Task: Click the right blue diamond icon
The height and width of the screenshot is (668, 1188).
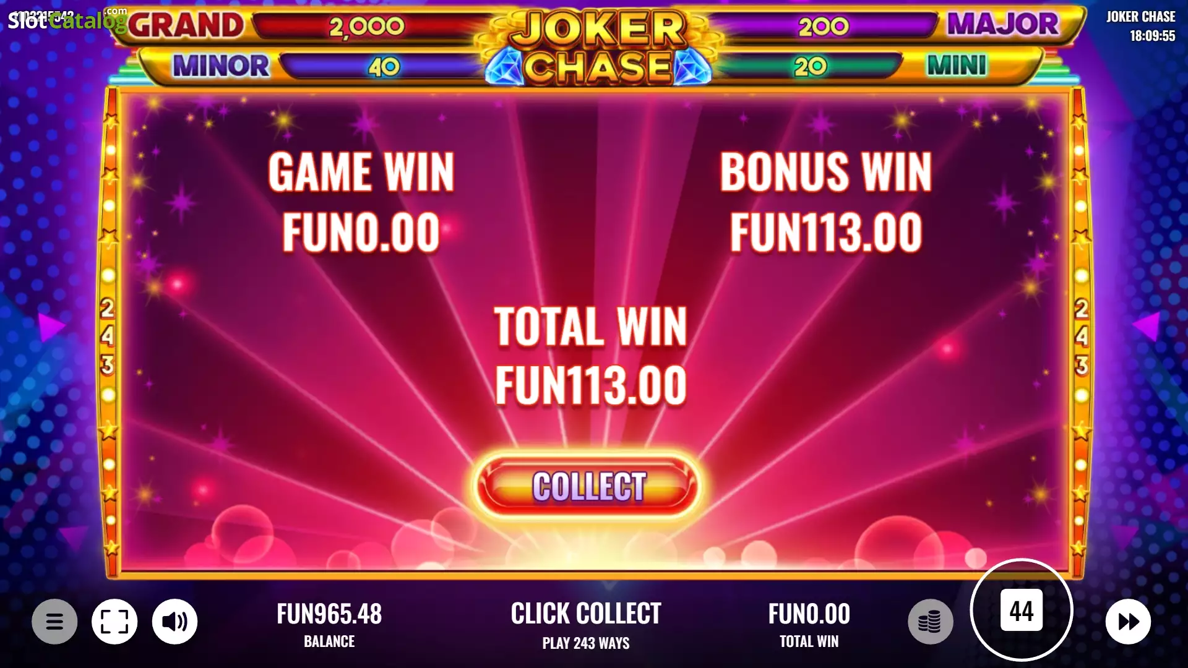Action: tap(692, 68)
